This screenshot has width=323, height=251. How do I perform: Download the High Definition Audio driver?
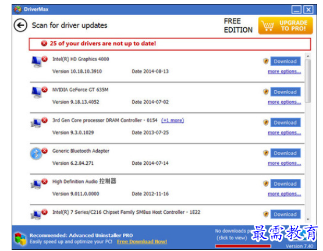pyautogui.click(x=285, y=183)
